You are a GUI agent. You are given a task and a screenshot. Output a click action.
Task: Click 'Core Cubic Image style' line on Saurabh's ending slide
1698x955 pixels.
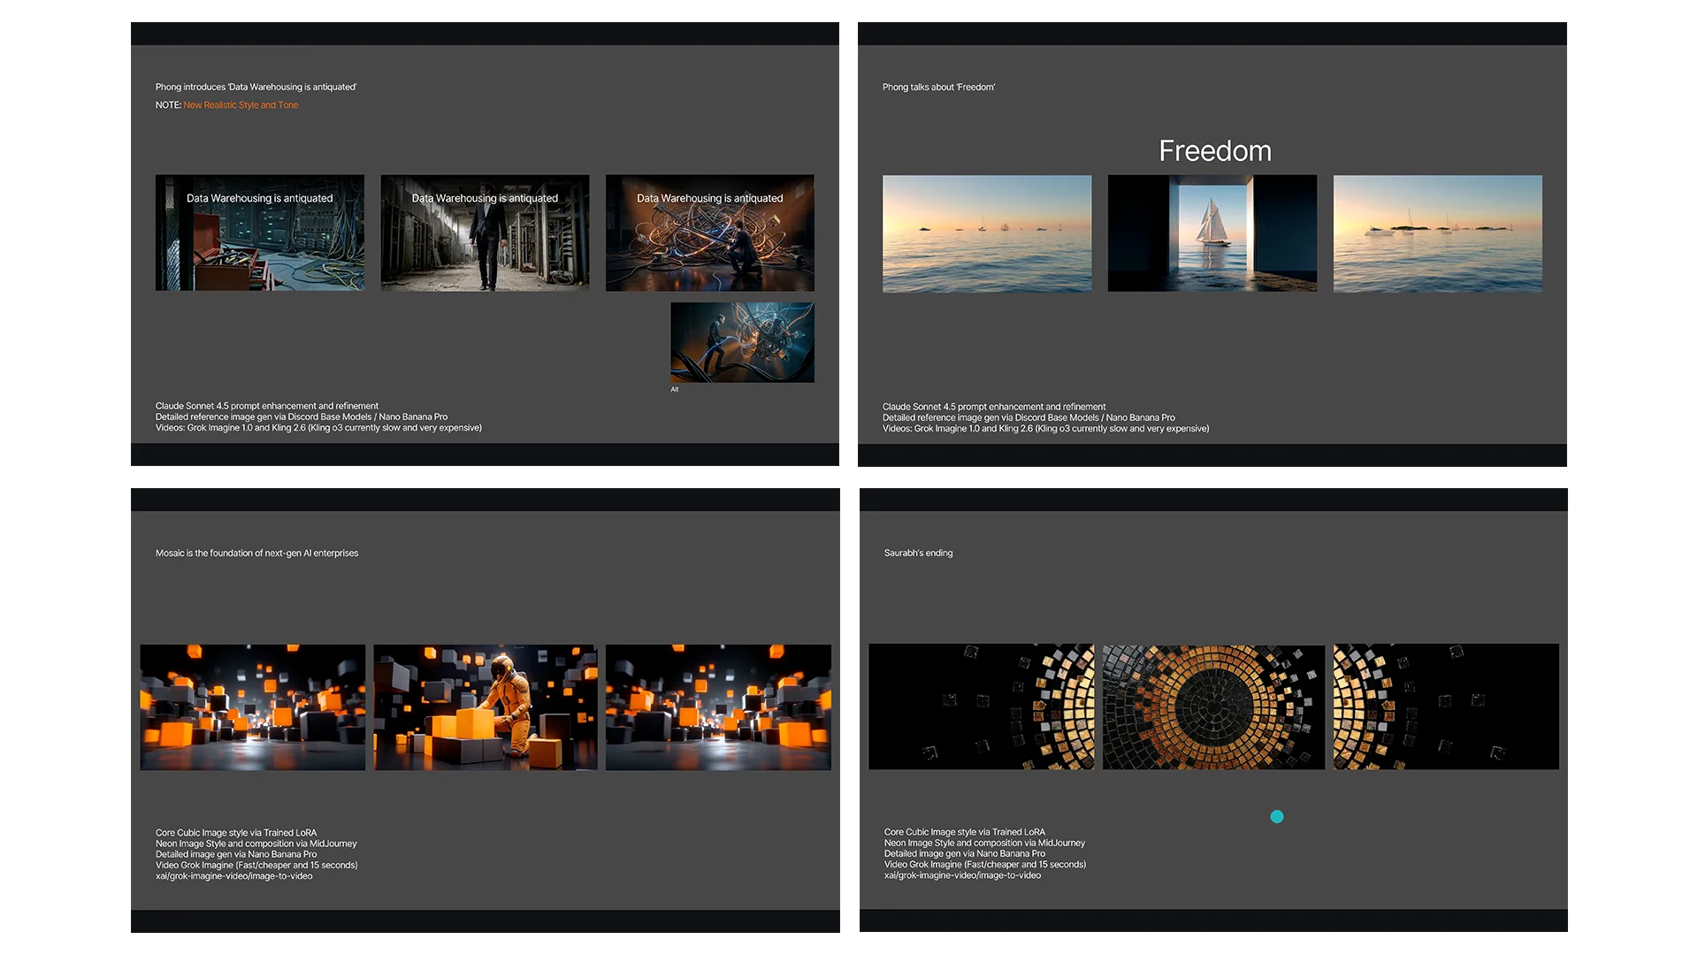point(964,832)
